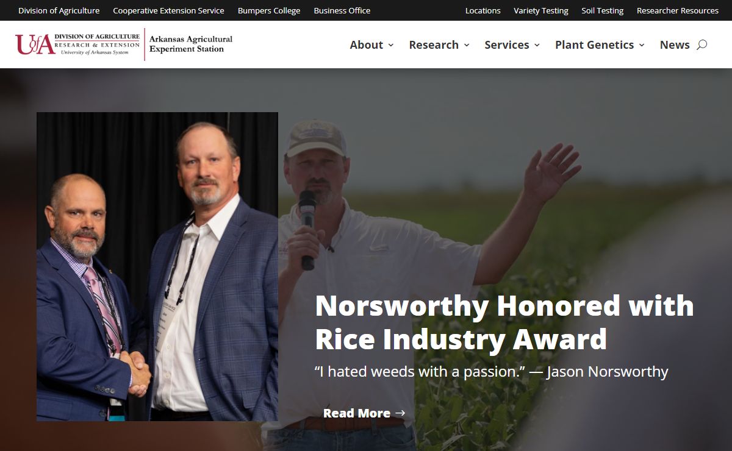Image resolution: width=732 pixels, height=451 pixels.
Task: Expand the Plant Genetics dropdown chevron
Action: tap(642, 45)
